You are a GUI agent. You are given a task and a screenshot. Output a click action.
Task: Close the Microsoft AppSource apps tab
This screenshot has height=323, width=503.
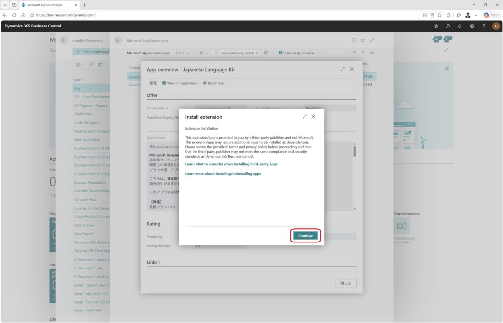(x=75, y=5)
